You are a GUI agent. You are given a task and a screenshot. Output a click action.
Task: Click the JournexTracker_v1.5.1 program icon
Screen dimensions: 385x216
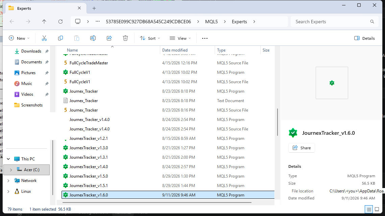click(x=66, y=185)
